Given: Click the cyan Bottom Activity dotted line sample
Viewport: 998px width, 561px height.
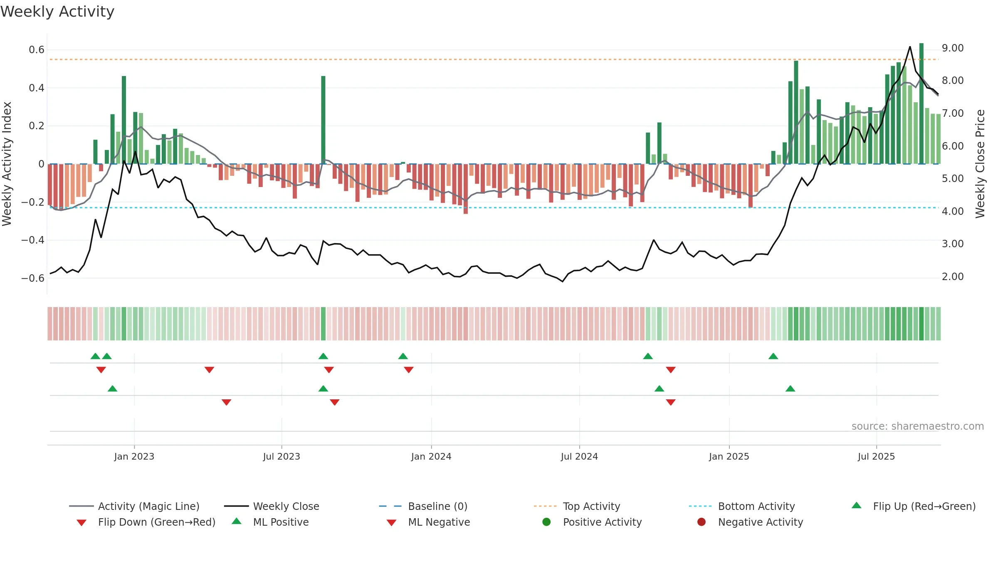Looking at the screenshot, I should (x=700, y=506).
